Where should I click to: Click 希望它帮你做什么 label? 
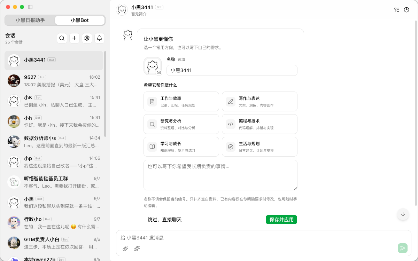160,85
